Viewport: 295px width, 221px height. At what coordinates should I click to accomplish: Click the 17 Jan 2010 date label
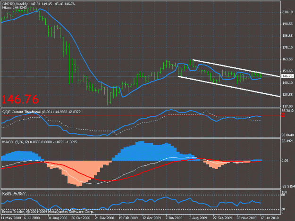(x=270, y=218)
